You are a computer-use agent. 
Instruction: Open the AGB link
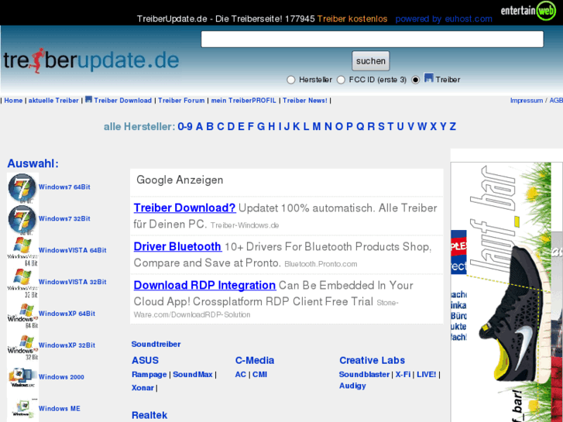[556, 101]
